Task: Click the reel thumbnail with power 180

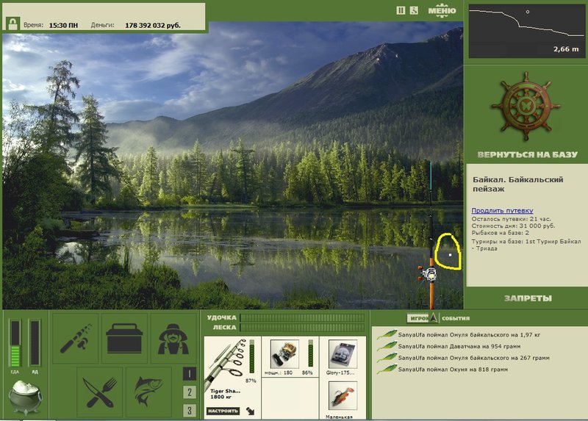Action: click(x=284, y=354)
